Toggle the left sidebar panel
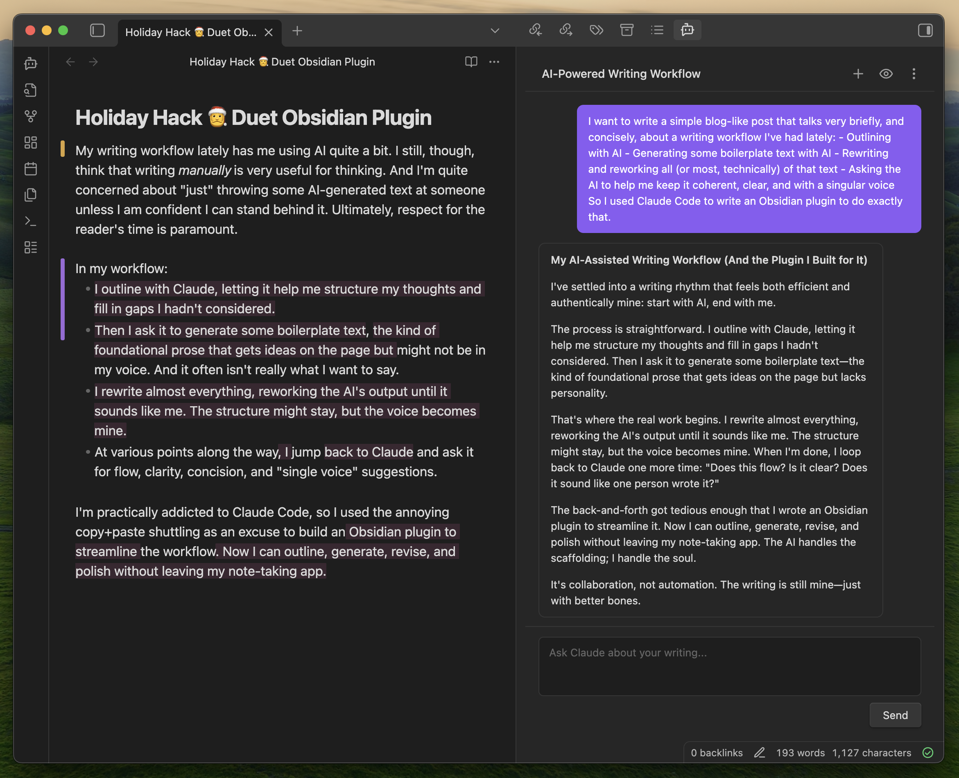 [x=97, y=30]
